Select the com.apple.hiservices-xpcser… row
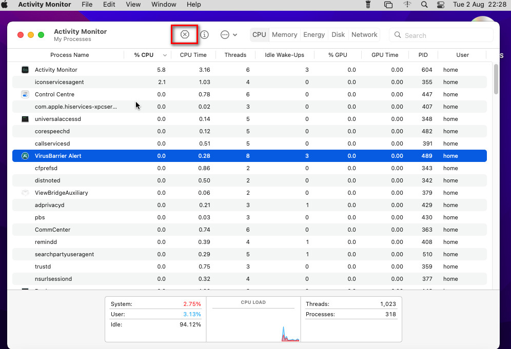The image size is (511, 349). coord(250,107)
